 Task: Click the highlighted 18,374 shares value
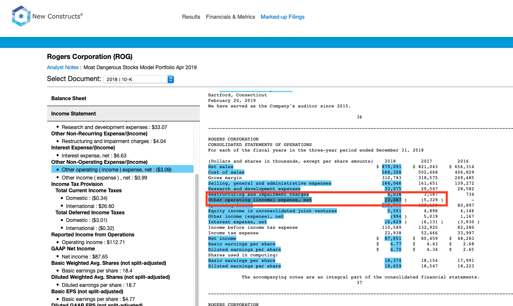point(392,261)
